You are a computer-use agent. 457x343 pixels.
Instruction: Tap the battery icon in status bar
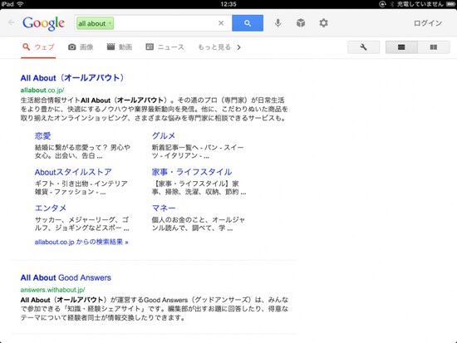pyautogui.click(x=450, y=4)
